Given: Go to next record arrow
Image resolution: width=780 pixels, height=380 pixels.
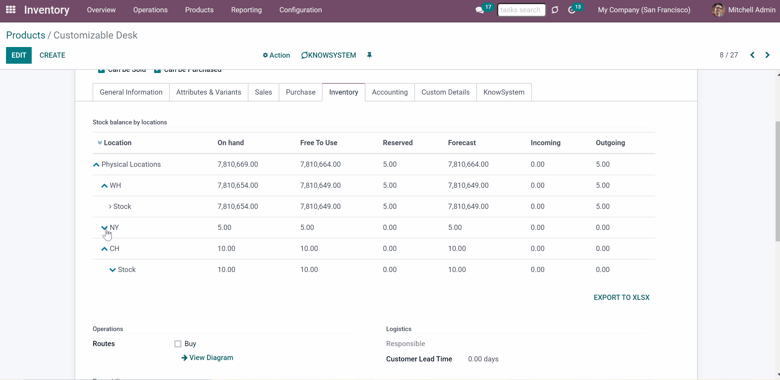Looking at the screenshot, I should click(767, 55).
